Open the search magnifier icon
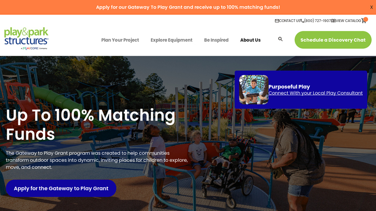Viewport: 376px width, 211px height. [x=280, y=39]
